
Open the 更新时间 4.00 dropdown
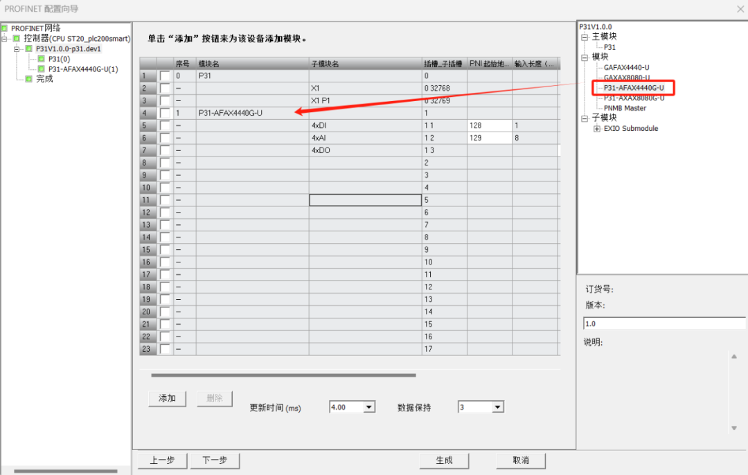(x=368, y=407)
